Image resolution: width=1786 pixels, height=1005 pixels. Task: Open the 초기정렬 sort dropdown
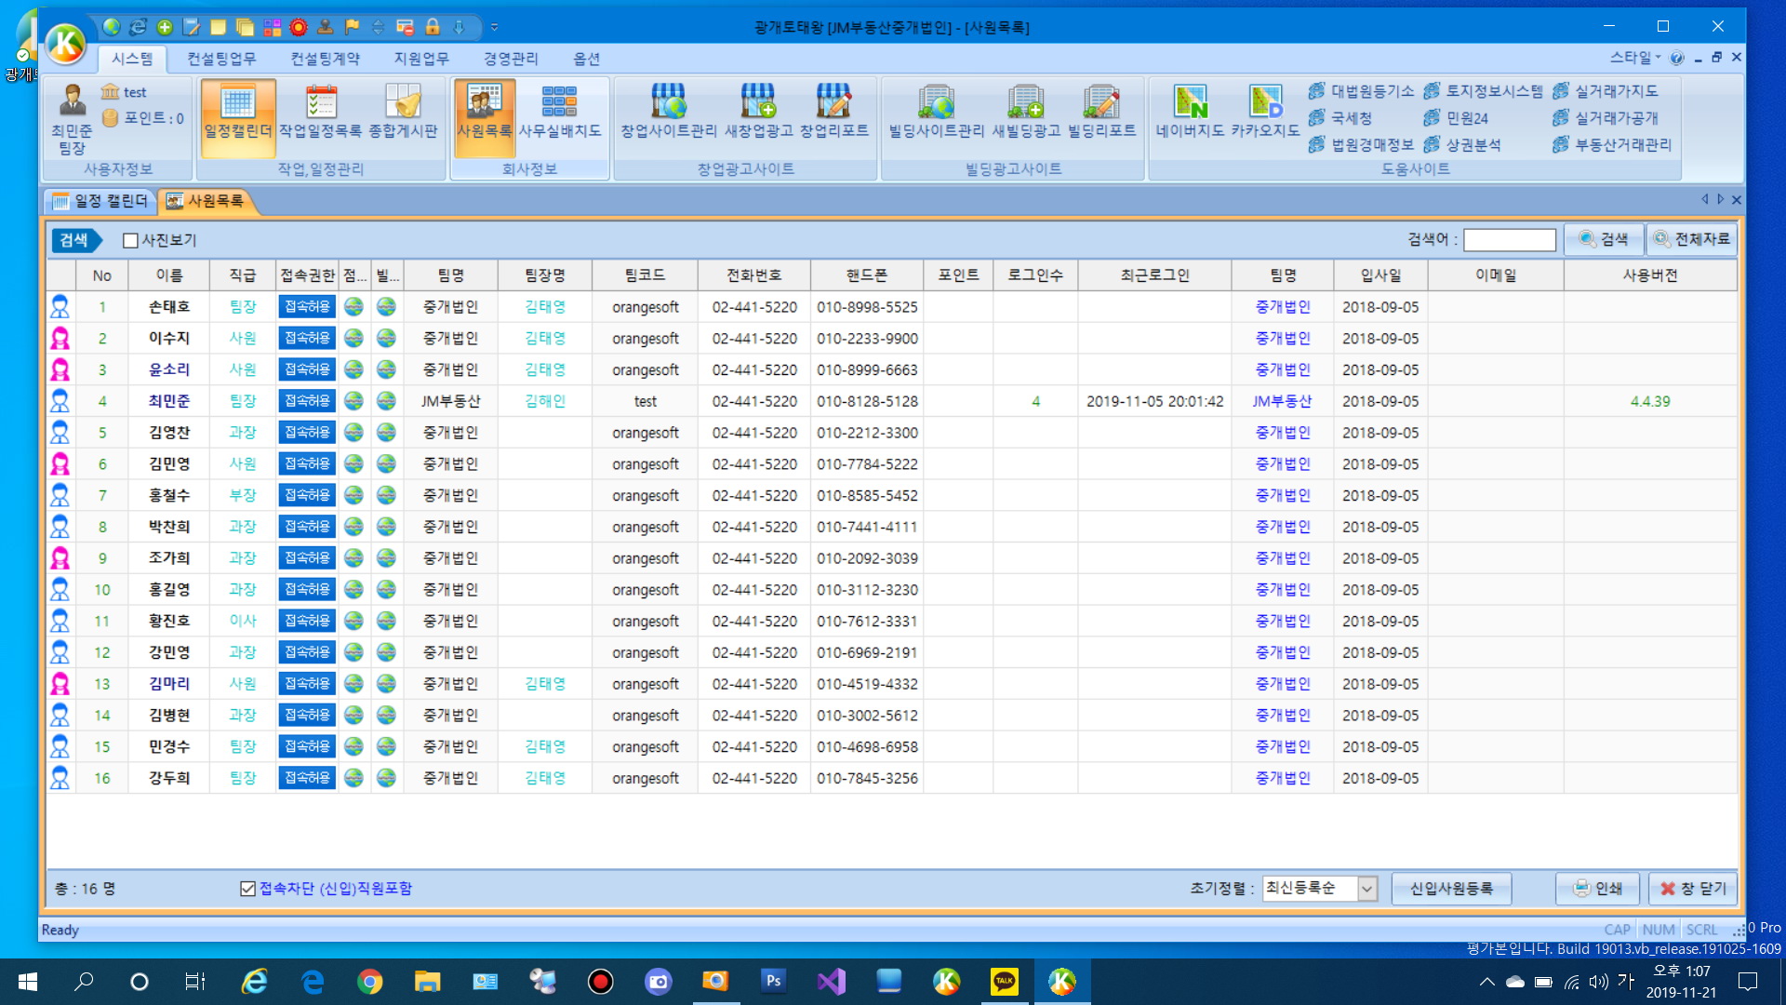click(1366, 889)
